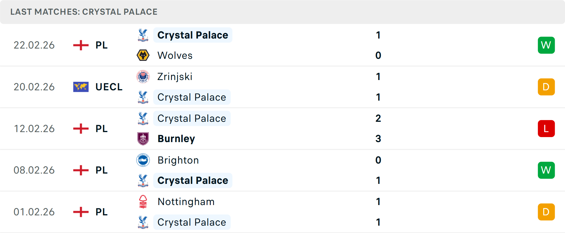Click the Zrinjski club crest

143,76
